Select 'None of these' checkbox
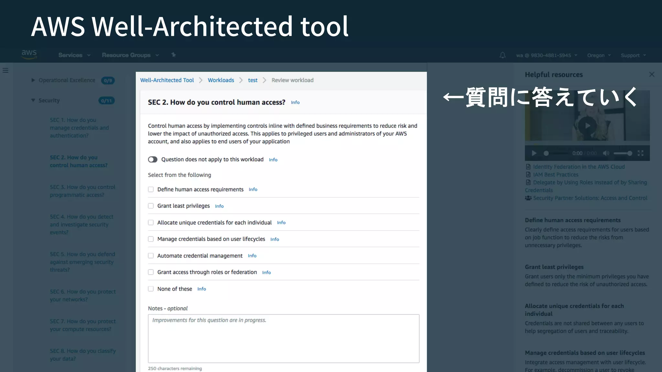This screenshot has width=662, height=372. (151, 289)
